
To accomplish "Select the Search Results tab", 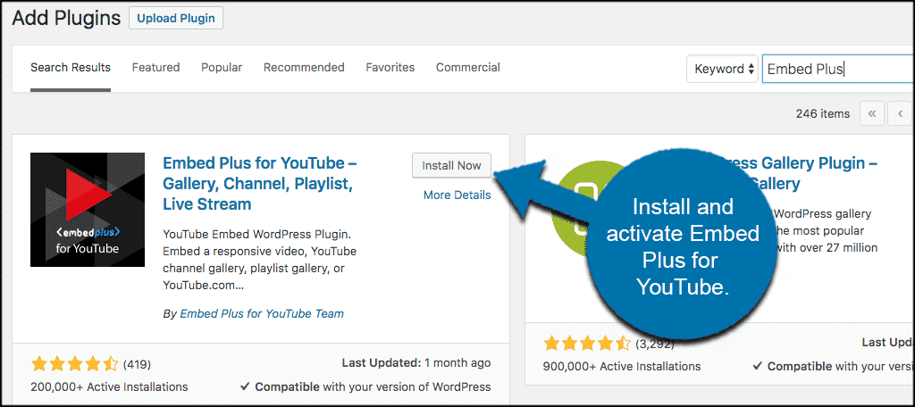I will 71,68.
